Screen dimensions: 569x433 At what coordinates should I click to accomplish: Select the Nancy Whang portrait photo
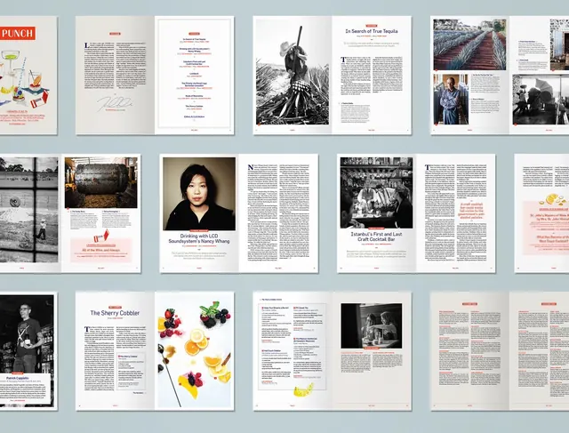(199, 194)
